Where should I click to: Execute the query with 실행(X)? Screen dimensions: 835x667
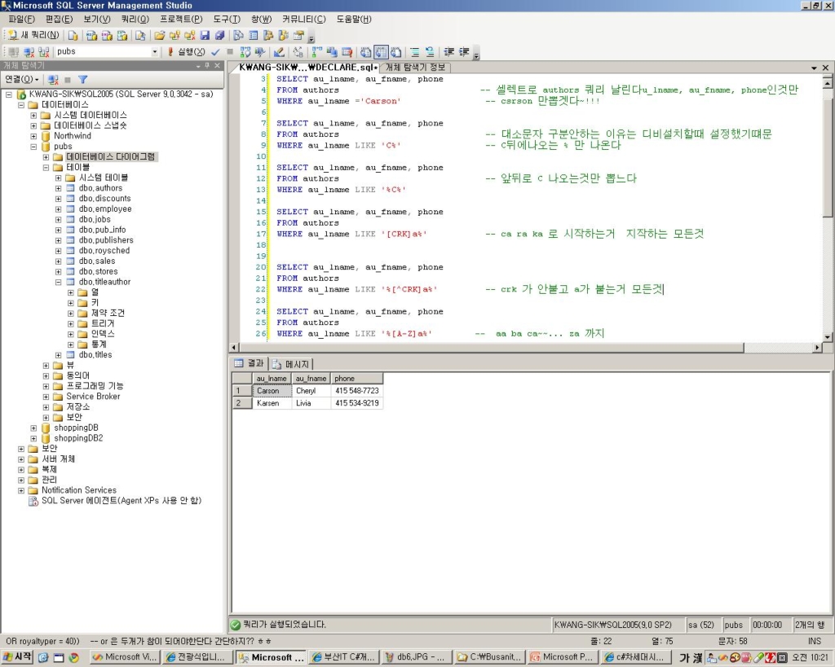186,51
